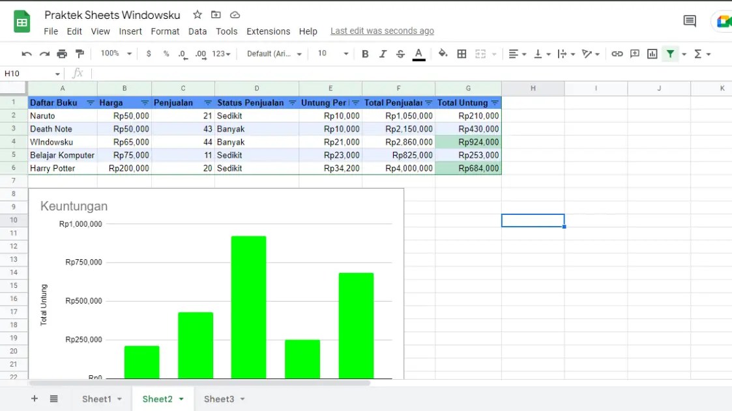Star the Praktek Sheets Windowsku document
The height and width of the screenshot is (411, 732).
198,15
